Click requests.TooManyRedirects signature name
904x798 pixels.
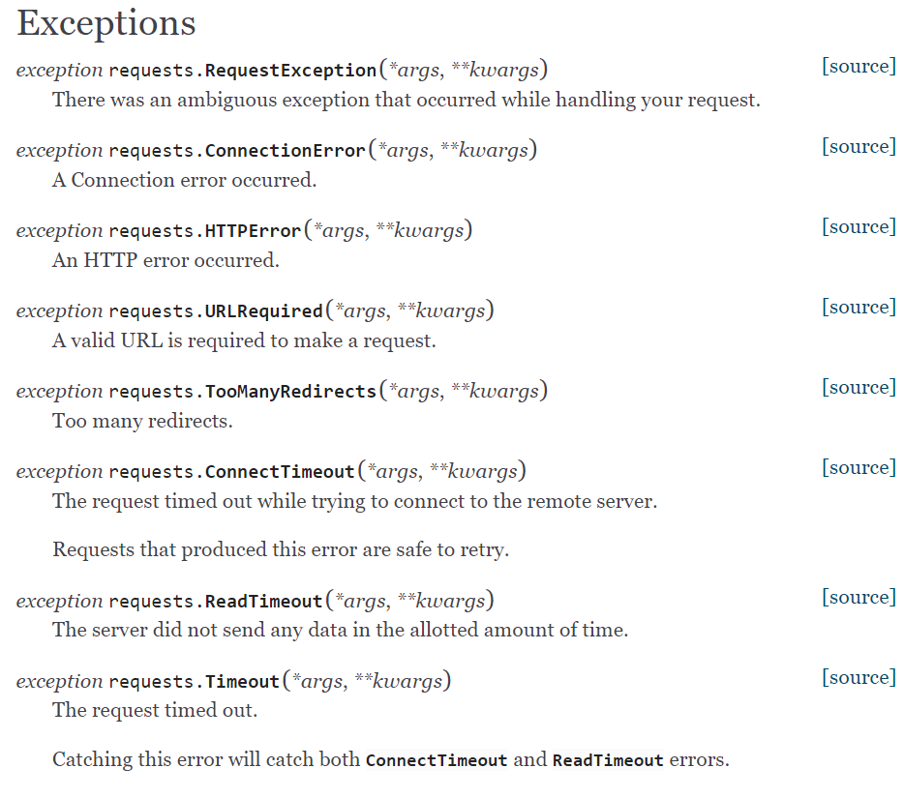[243, 391]
